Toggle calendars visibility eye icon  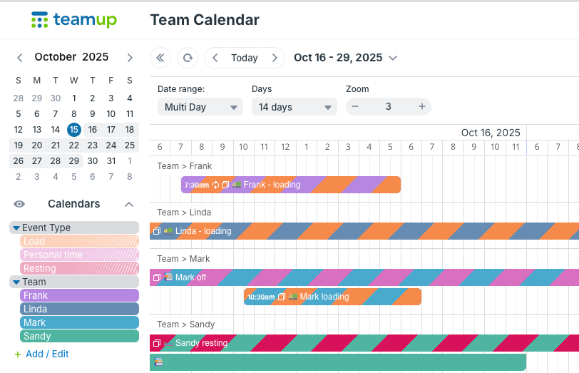[x=19, y=204]
